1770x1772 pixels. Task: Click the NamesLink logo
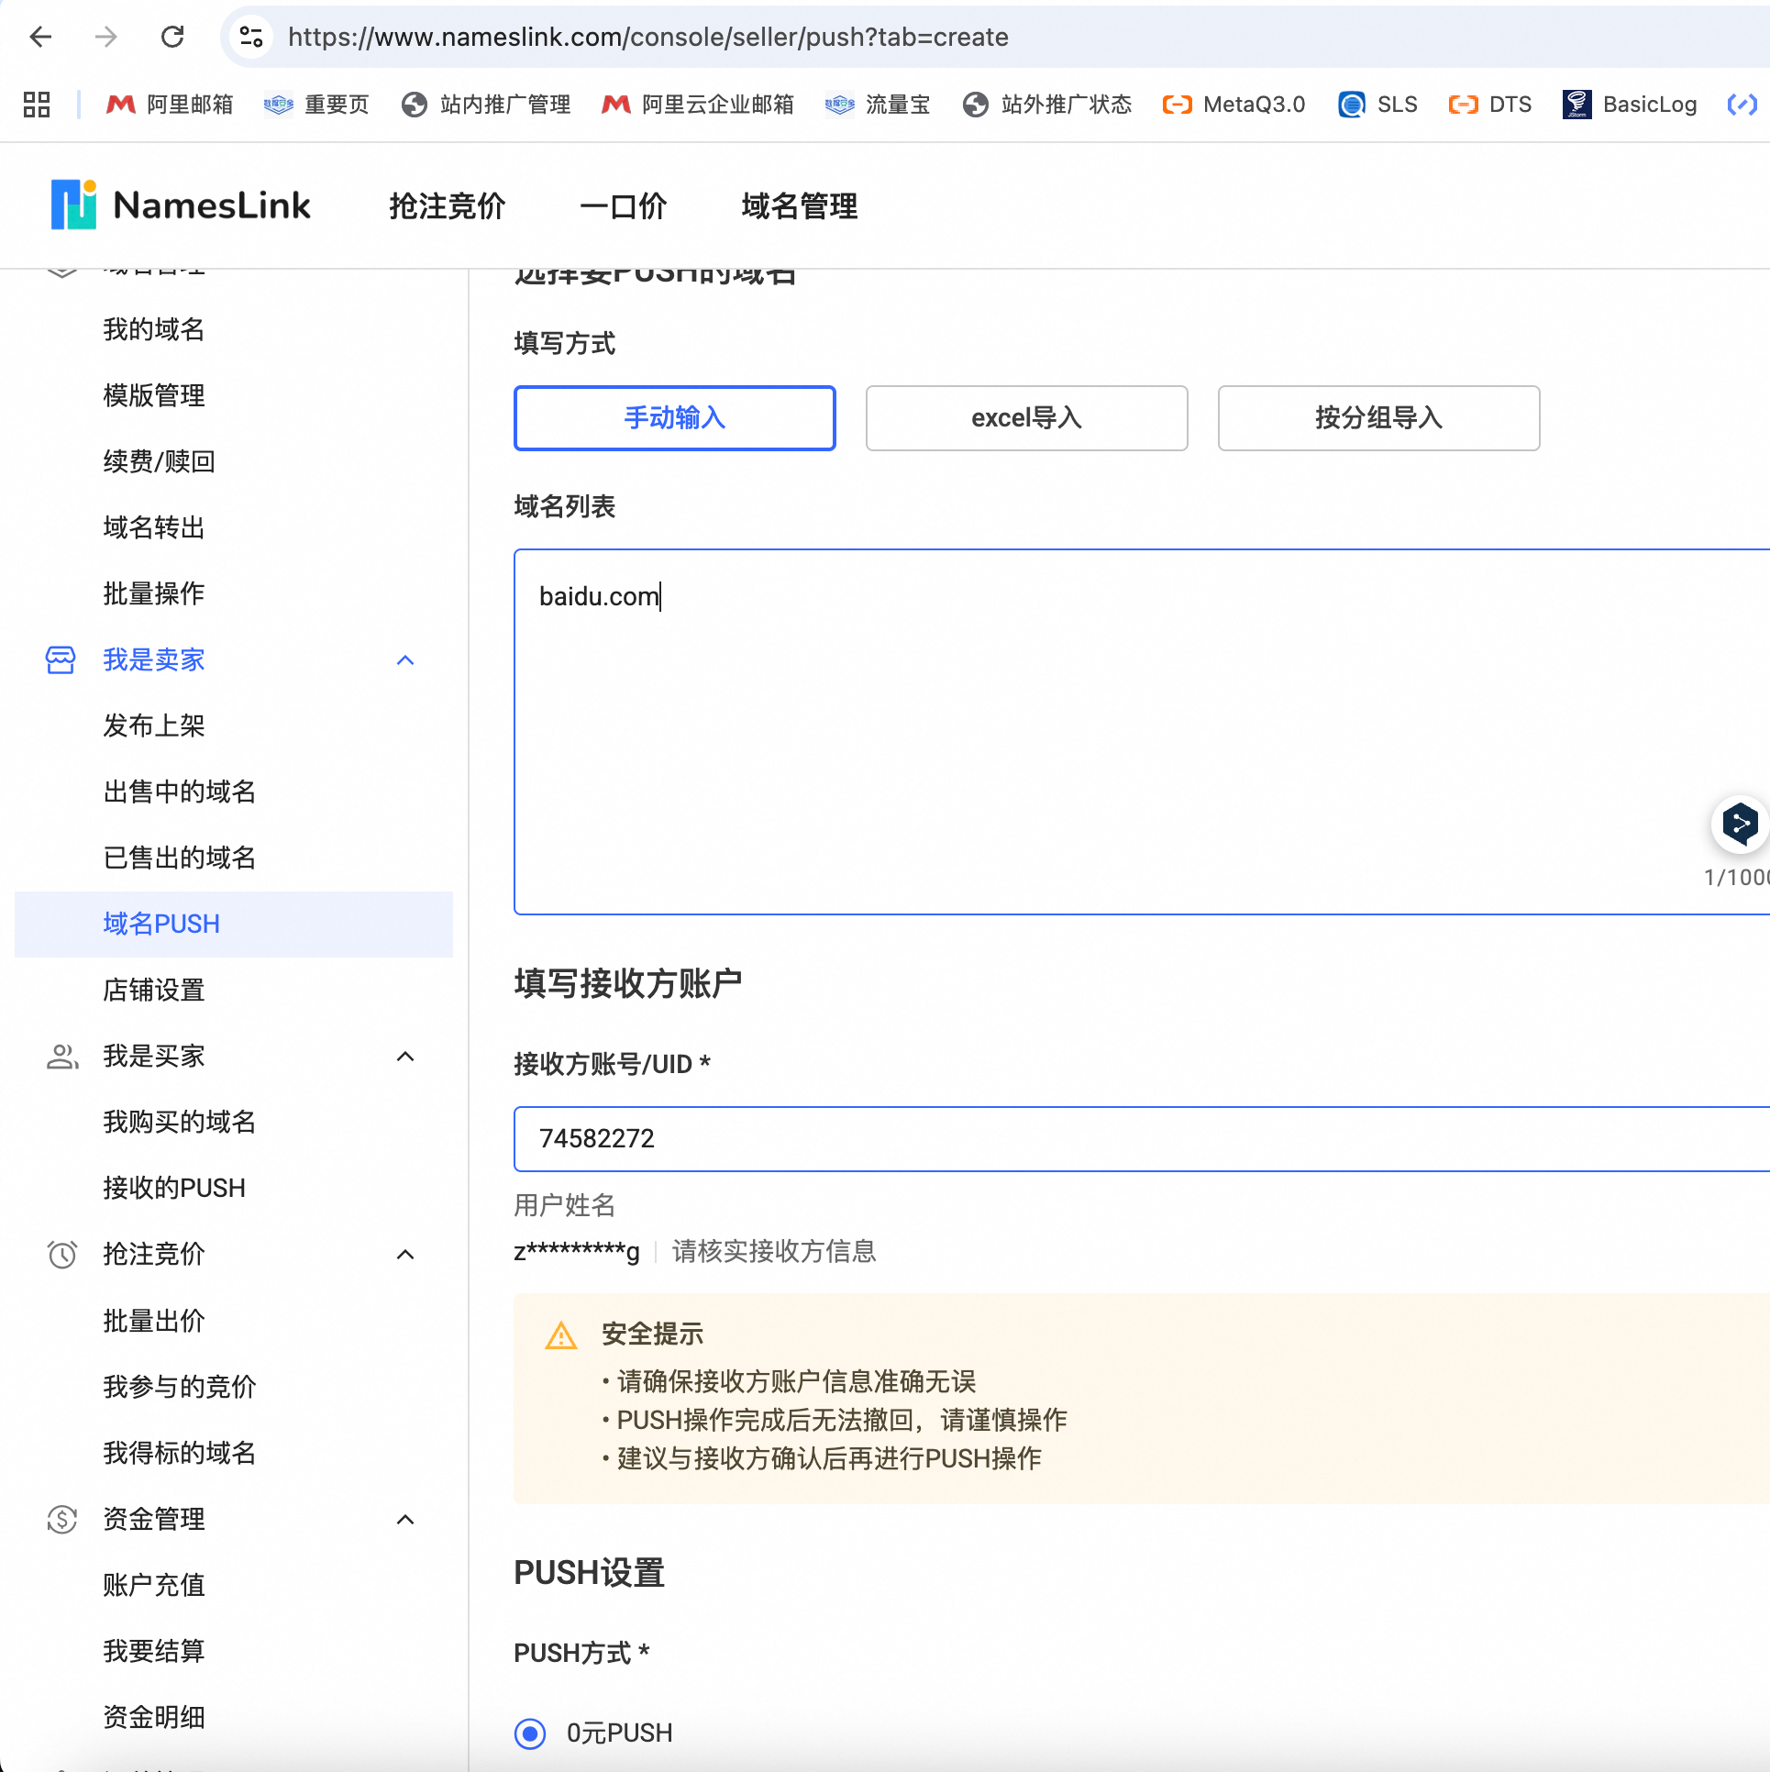pos(182,205)
